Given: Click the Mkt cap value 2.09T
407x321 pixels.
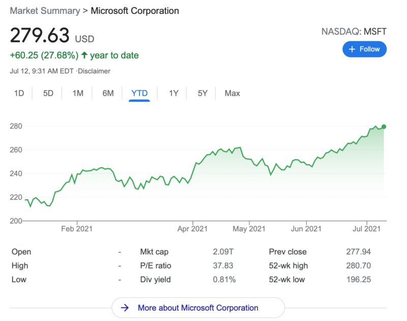Looking at the screenshot, I should point(223,252).
